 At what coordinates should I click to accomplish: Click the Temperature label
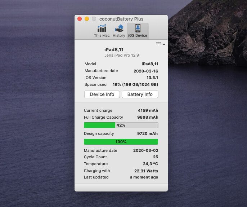tap(96, 164)
